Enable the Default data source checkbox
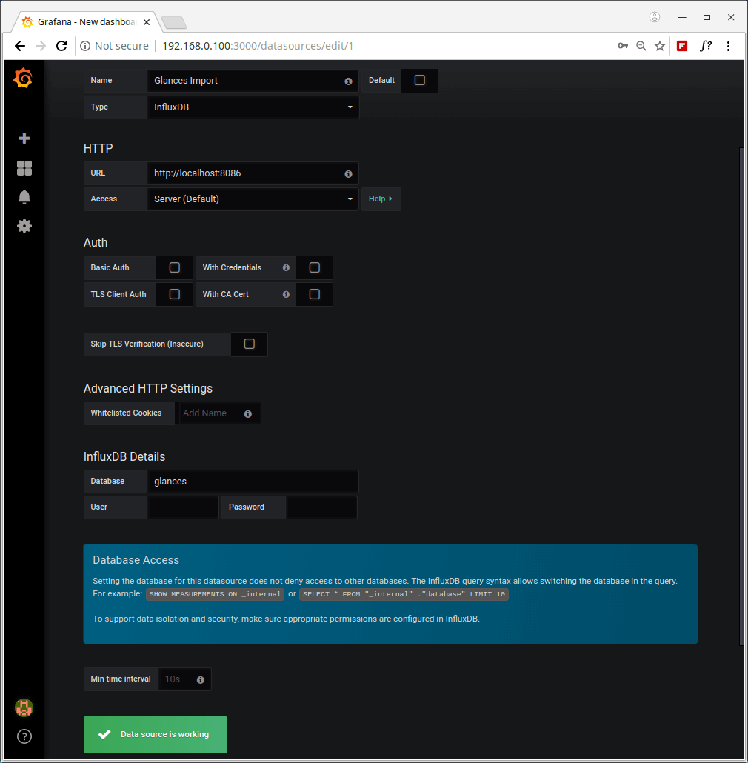This screenshot has width=748, height=763. coord(420,80)
